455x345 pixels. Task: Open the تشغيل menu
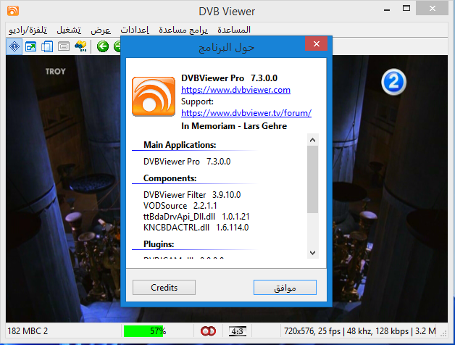pos(69,30)
